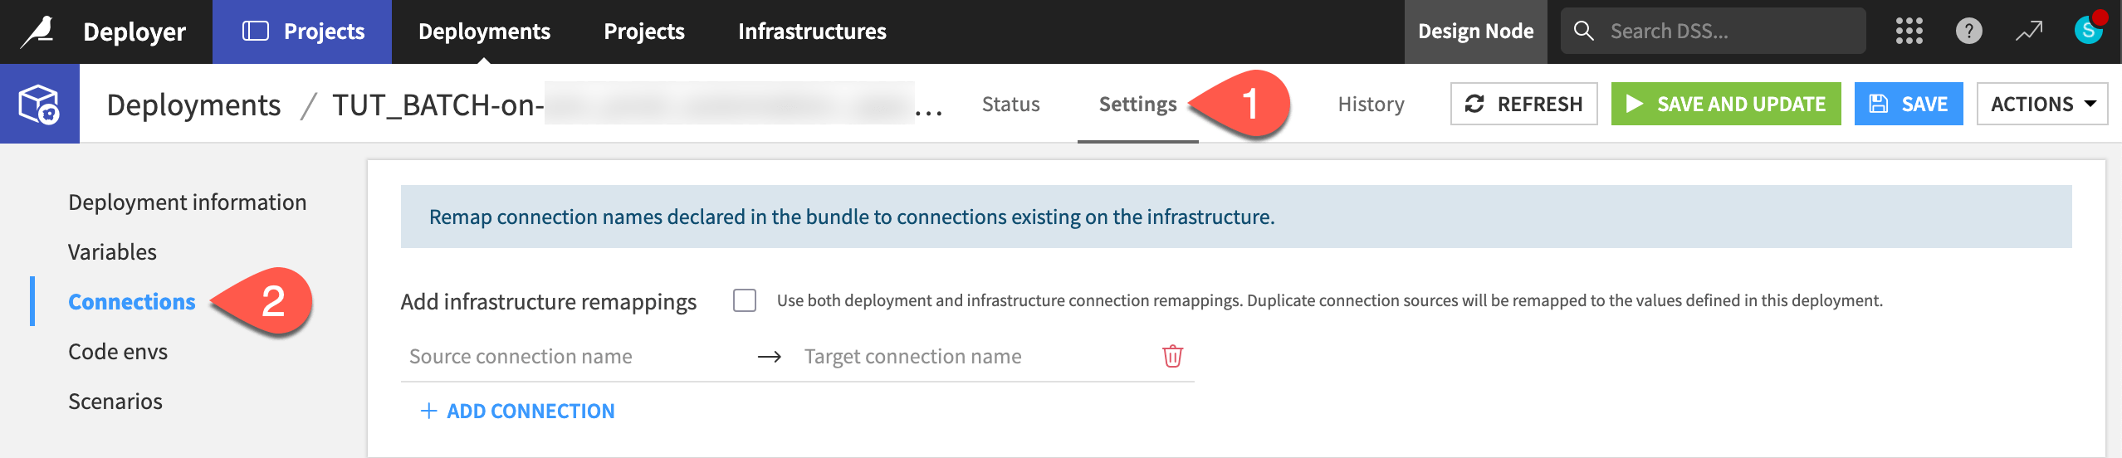
Task: Select Code envs in sidebar
Action: pyautogui.click(x=117, y=352)
